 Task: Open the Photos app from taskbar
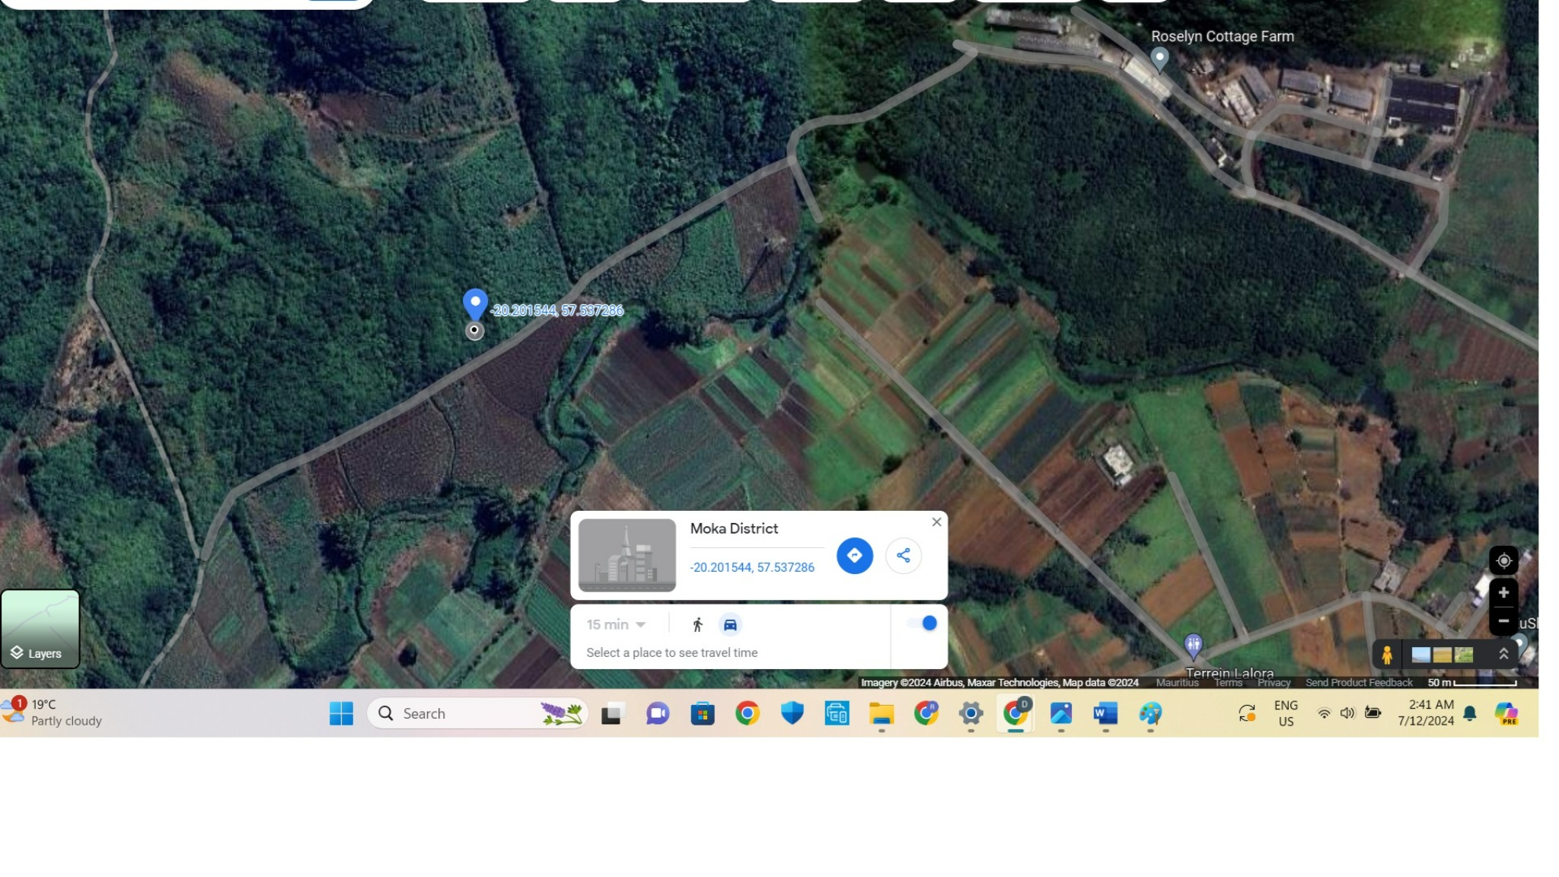(x=1060, y=713)
